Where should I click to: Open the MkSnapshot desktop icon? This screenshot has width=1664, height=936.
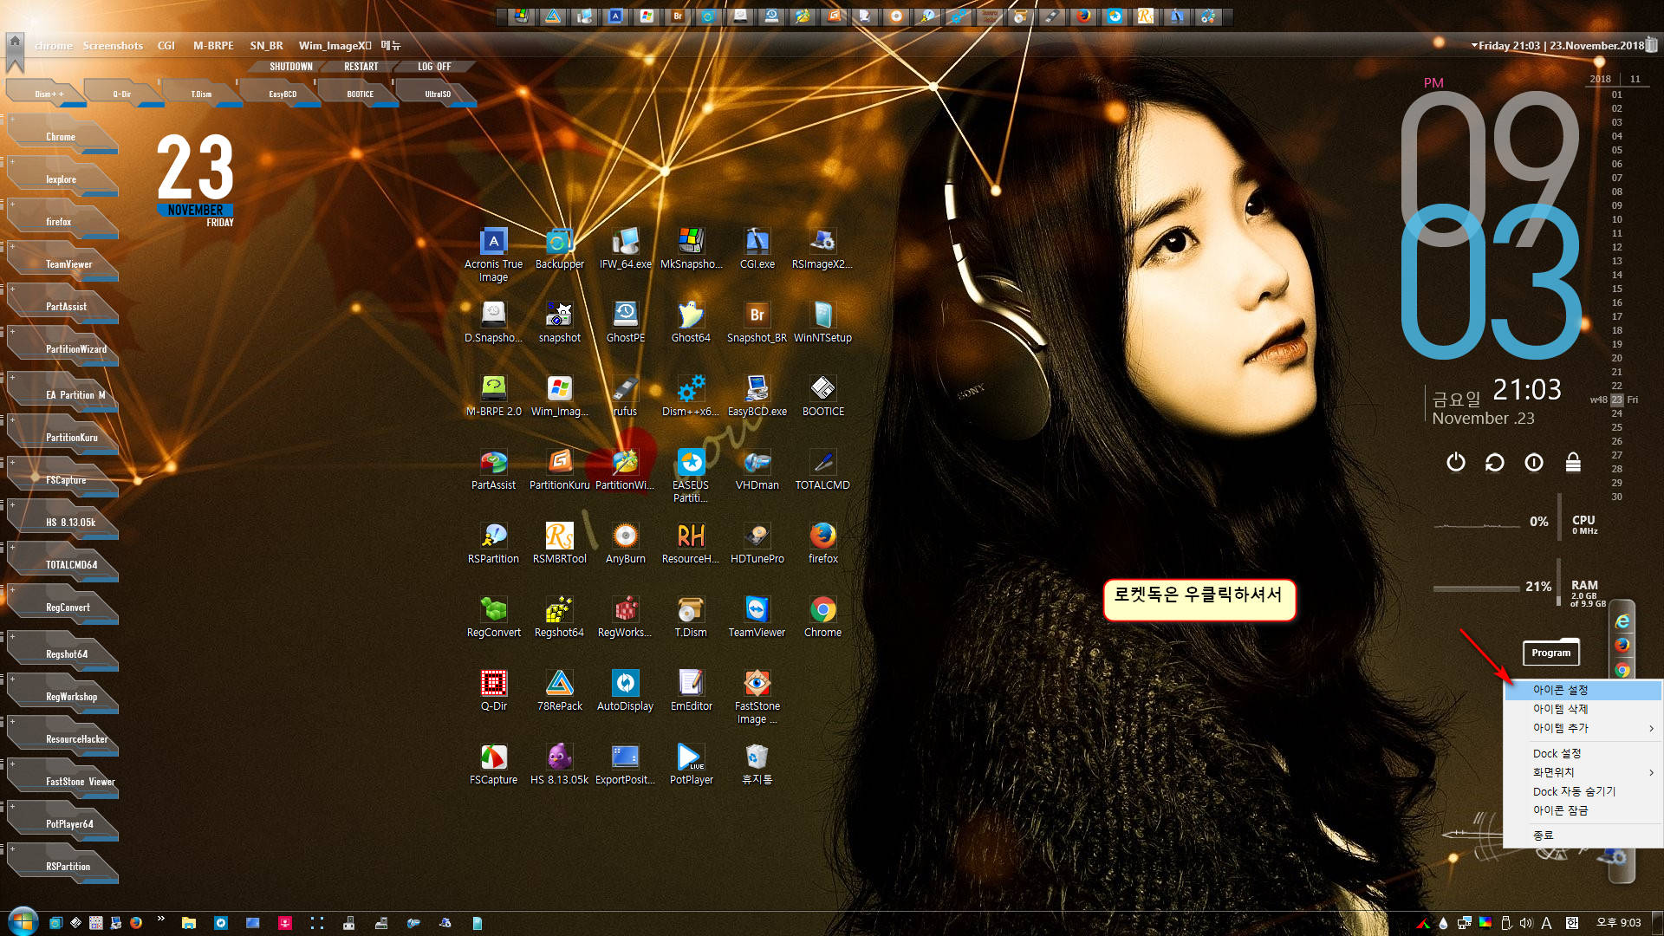[691, 248]
